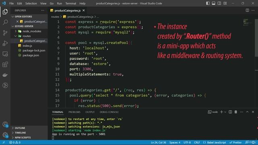Change the UTF-8 encoding in status bar
258x145 pixels.
(187, 142)
